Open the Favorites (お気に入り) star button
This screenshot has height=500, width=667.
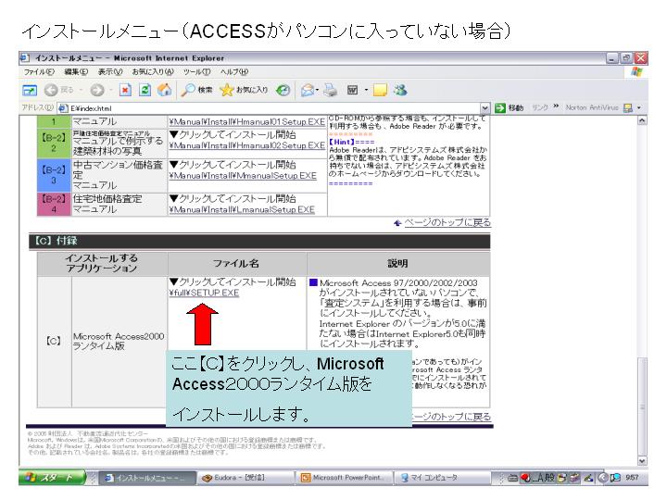click(x=244, y=90)
